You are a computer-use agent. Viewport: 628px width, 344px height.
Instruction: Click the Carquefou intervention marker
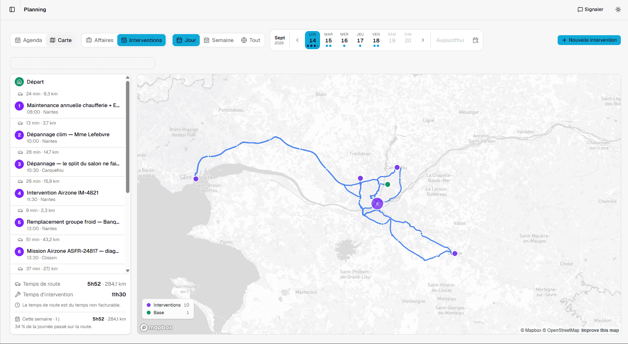tap(397, 167)
